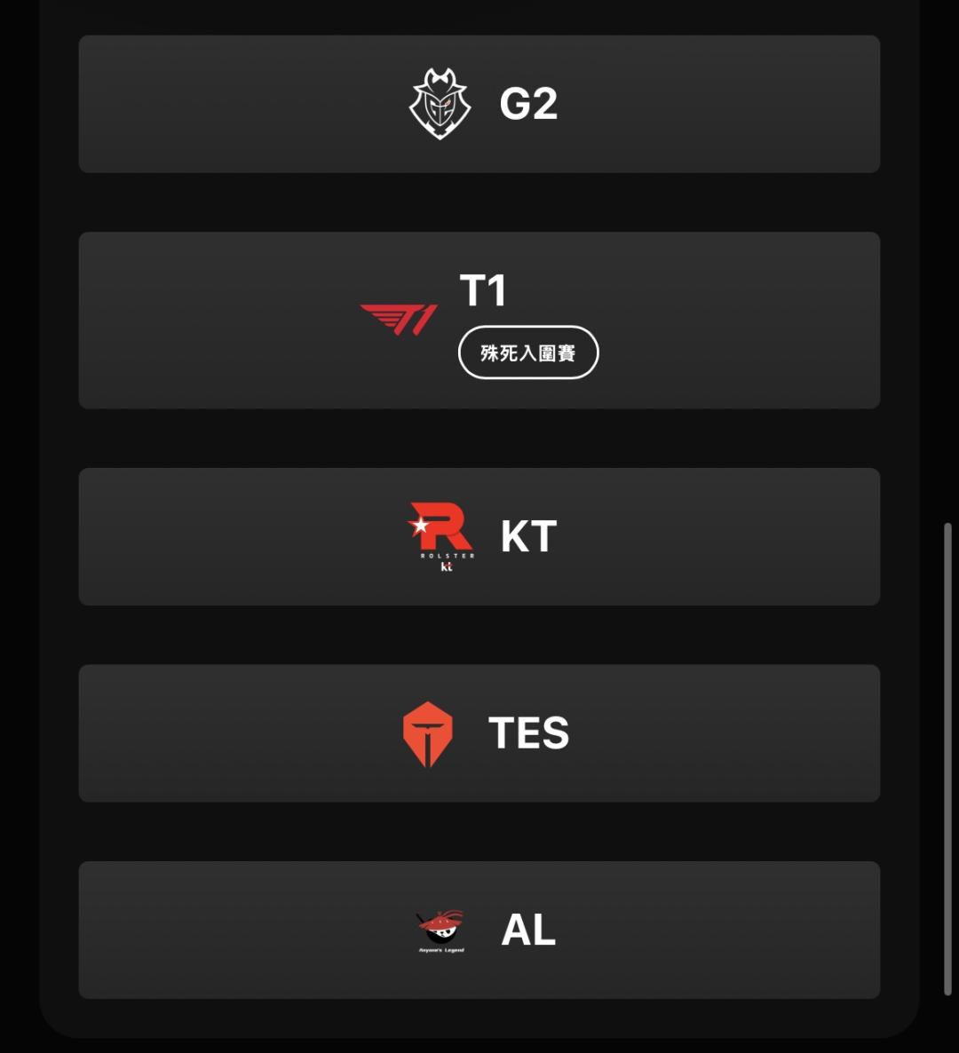Open the T1 team card background
Image resolution: width=959 pixels, height=1053 pixels.
pyautogui.click(x=222, y=321)
